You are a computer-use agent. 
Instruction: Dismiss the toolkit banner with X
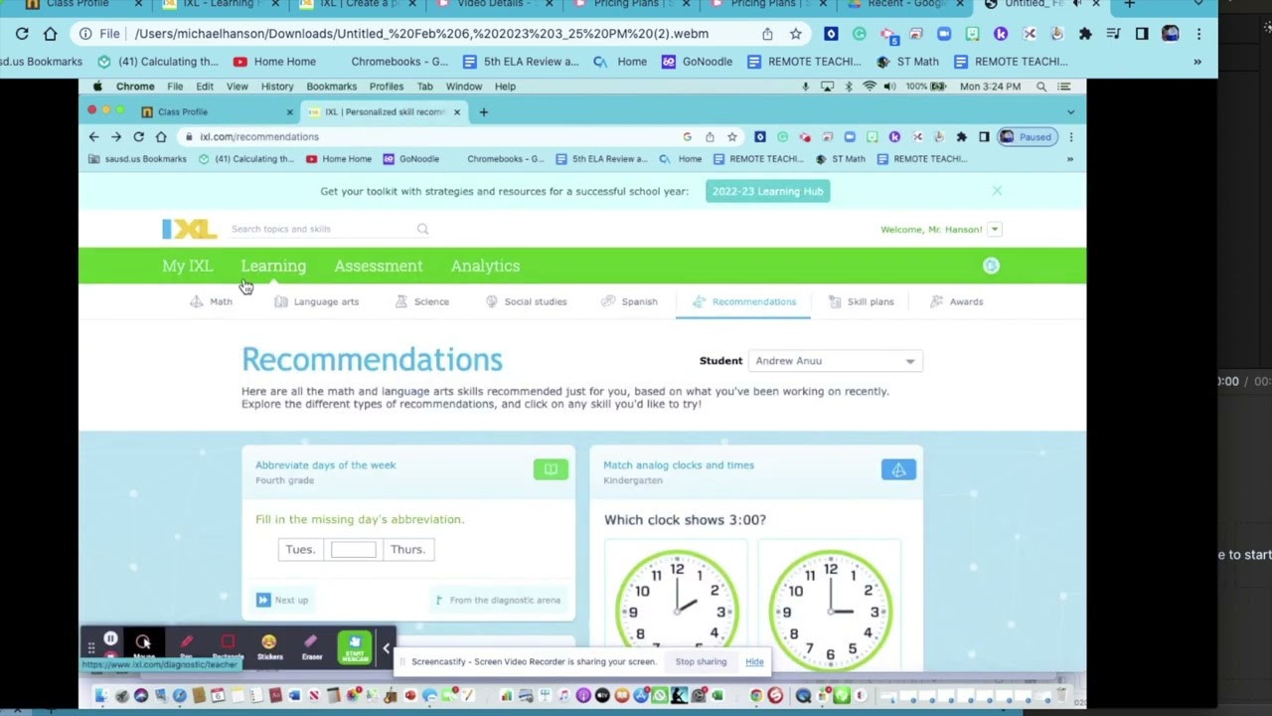[x=997, y=191]
